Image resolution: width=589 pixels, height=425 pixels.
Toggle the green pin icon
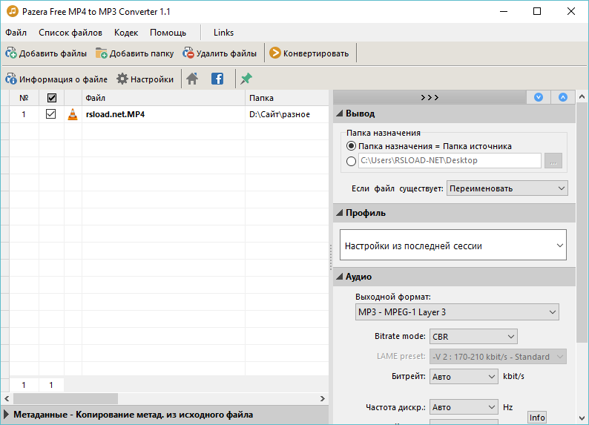[x=246, y=79]
